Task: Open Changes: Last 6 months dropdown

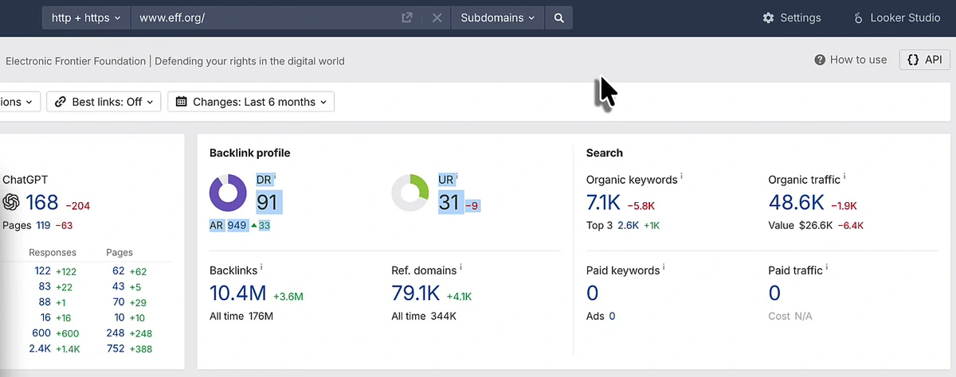Action: 251,102
